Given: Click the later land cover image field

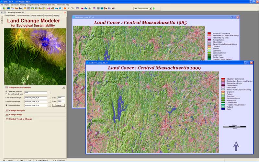Looking at the screenshot, I should 36,101.
